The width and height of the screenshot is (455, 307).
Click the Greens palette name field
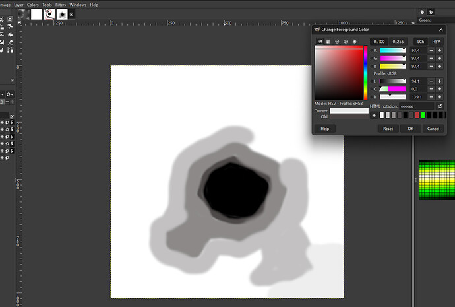(x=436, y=20)
